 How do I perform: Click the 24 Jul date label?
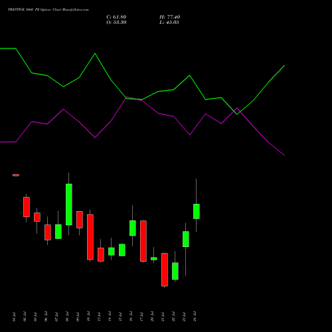point(195,316)
